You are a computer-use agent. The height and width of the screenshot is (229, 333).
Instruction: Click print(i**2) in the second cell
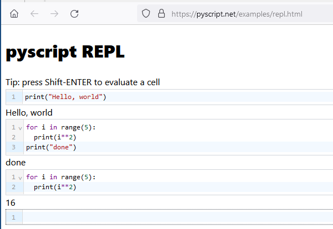point(54,137)
